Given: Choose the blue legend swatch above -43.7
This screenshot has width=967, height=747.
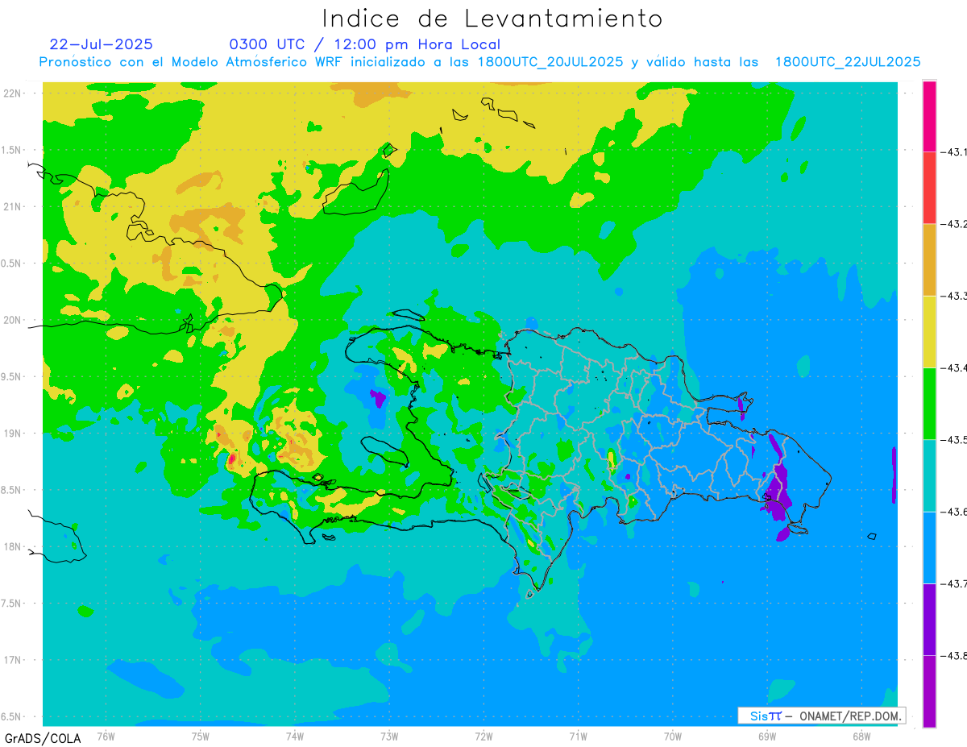Looking at the screenshot, I should coord(929,547).
